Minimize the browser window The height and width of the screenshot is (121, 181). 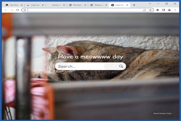pyautogui.click(x=158, y=4)
